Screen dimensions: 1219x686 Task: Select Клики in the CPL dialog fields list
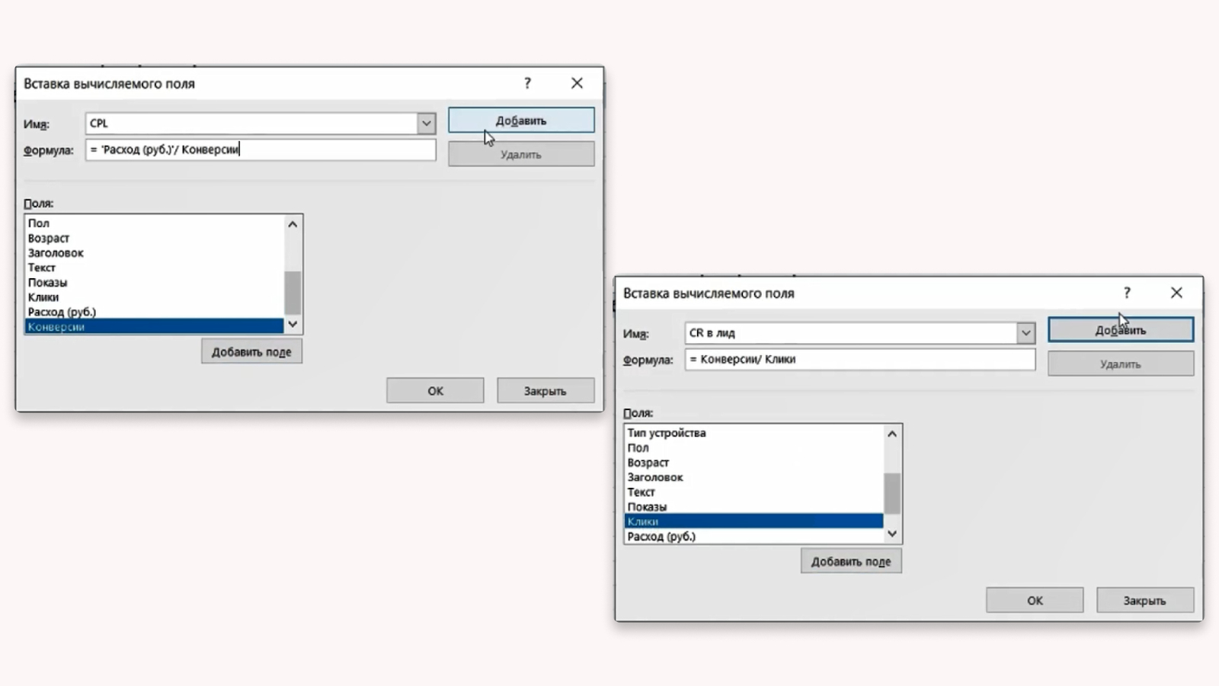coord(155,297)
